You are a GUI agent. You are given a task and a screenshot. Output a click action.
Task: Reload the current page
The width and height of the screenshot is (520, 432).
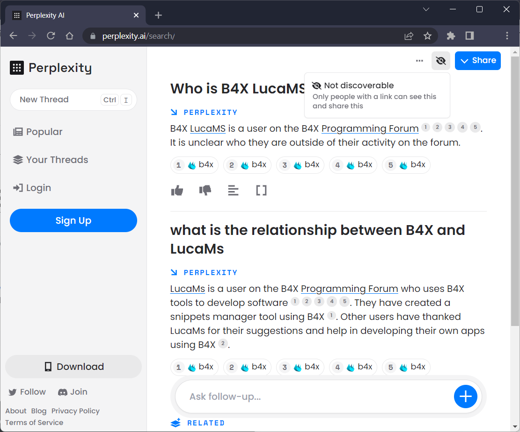click(51, 36)
